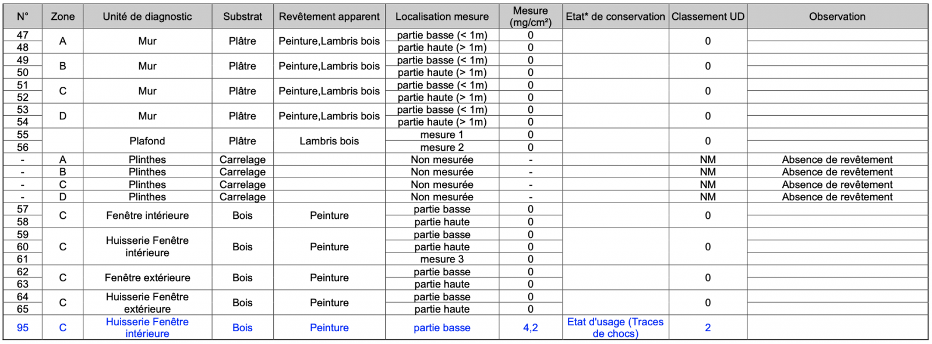
Task: Click the Huisserie Fenêtre extérieure cell
Action: 147,303
